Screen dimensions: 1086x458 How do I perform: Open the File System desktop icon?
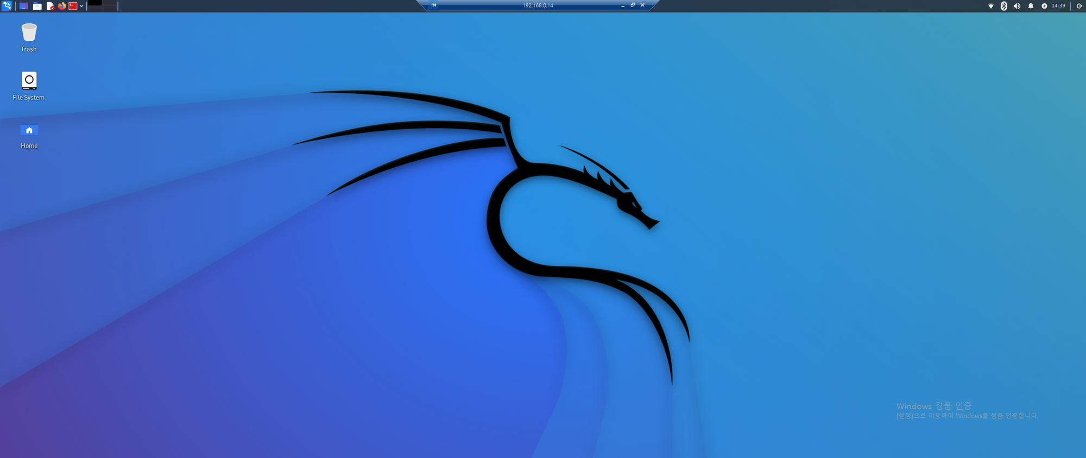[x=29, y=86]
